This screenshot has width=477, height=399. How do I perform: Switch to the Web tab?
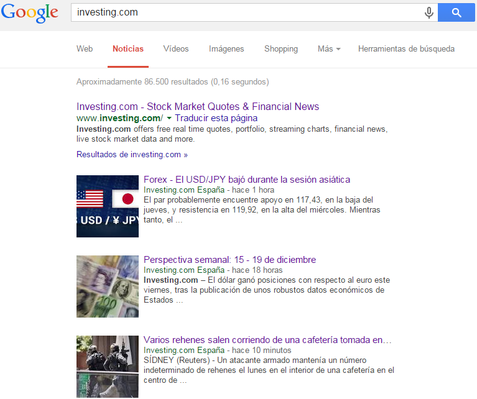[85, 48]
